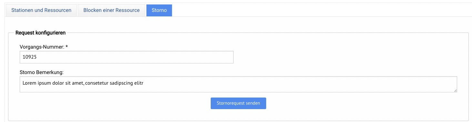The height and width of the screenshot is (122, 472).
Task: Click empty space right of 10925 in field
Action: 134,57
